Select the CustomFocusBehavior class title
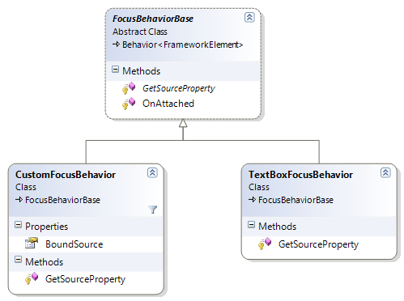The height and width of the screenshot is (301, 404). click(x=66, y=175)
